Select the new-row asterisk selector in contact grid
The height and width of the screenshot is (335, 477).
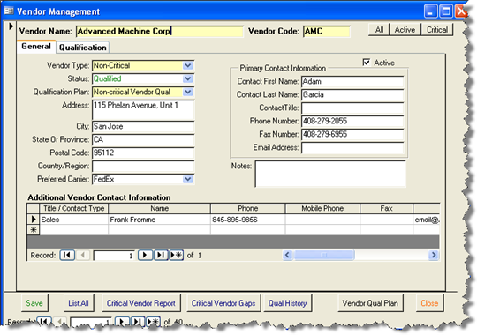34,229
